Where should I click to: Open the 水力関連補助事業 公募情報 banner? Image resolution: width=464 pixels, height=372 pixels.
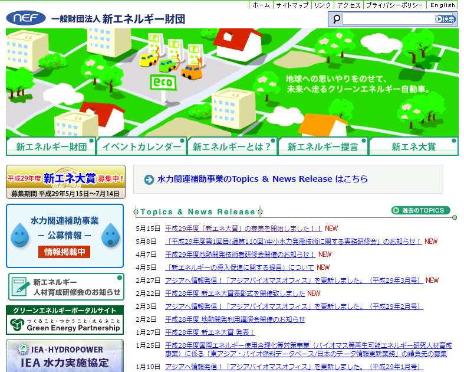[65, 236]
